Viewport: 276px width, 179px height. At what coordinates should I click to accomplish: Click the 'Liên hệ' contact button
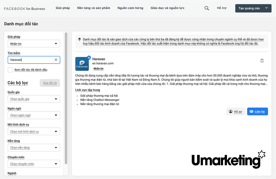tap(257, 112)
